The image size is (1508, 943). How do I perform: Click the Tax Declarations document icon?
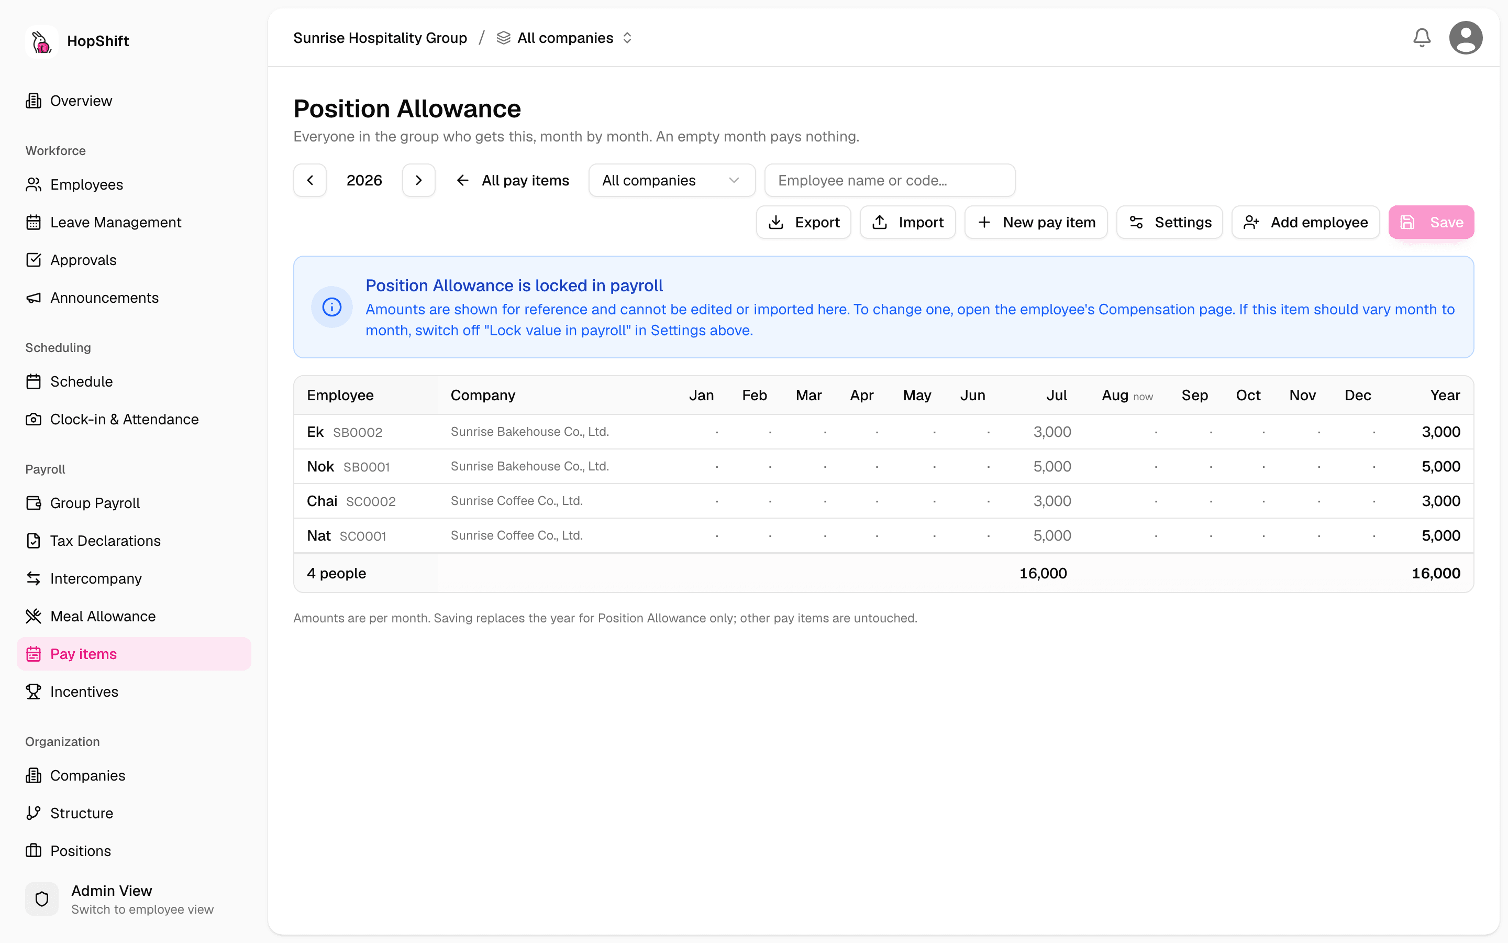(34, 541)
